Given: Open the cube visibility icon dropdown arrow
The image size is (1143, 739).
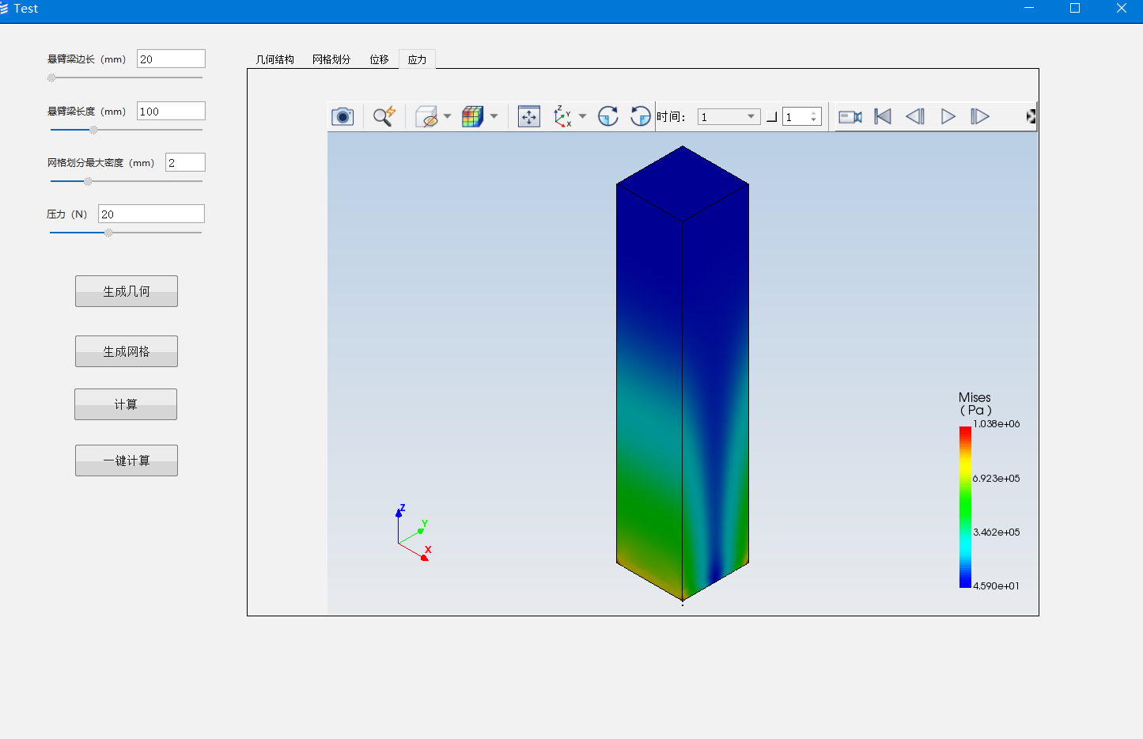Looking at the screenshot, I should click(447, 116).
